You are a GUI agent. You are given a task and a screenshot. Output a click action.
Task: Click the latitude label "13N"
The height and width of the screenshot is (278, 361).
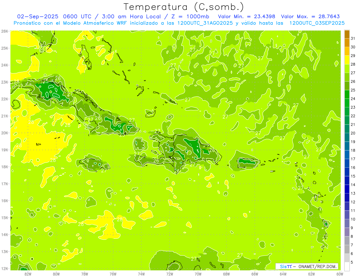click(x=4, y=251)
